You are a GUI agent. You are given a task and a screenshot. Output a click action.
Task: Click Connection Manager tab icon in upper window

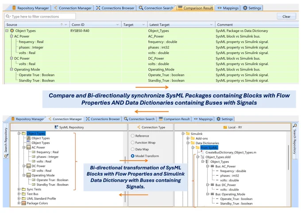click(55, 8)
